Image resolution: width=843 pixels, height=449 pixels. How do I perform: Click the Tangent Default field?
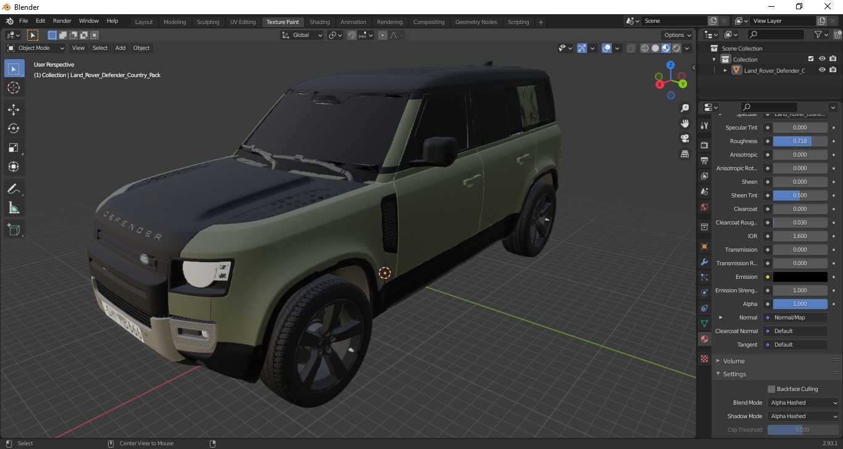[795, 345]
